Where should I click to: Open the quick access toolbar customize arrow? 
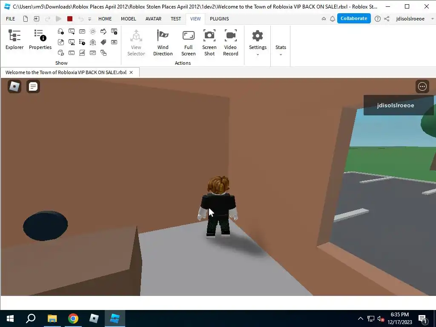pos(89,19)
